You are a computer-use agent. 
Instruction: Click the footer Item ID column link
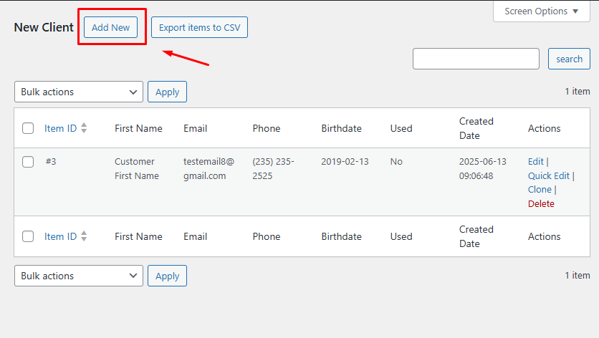pyautogui.click(x=60, y=236)
